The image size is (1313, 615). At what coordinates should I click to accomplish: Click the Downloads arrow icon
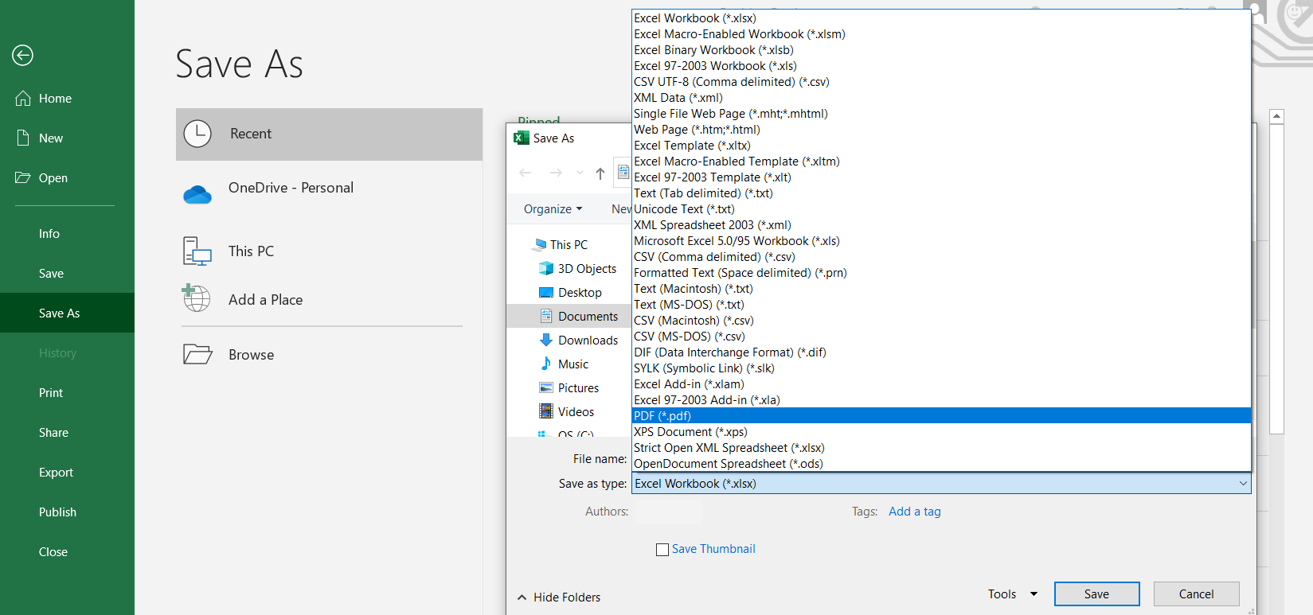tap(546, 340)
